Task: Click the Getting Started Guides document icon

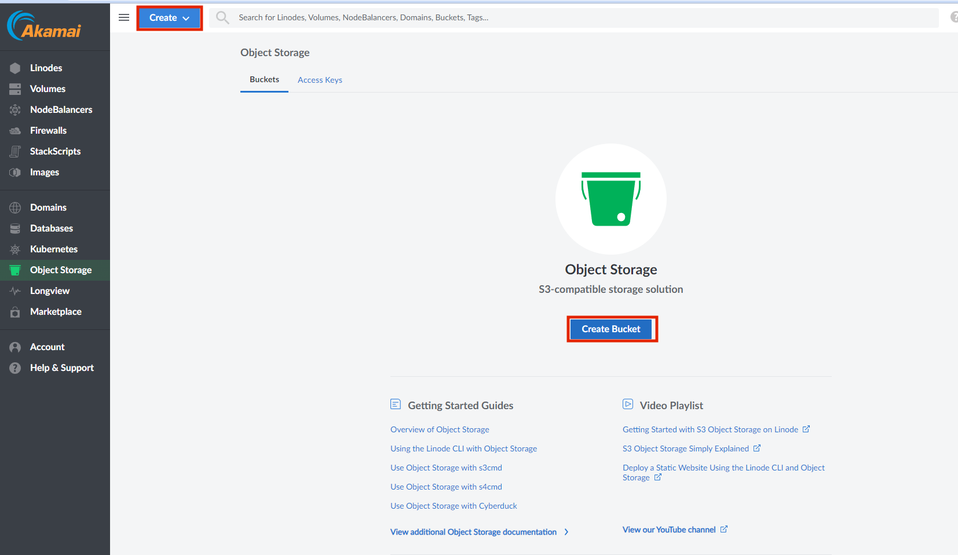Action: click(x=396, y=404)
